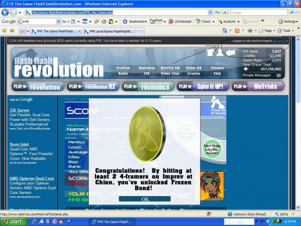Image resolution: width=301 pixels, height=226 pixels.
Task: Go back with the browser Back arrow
Action: click(5, 13)
